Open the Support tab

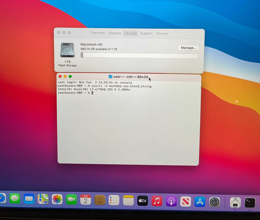pos(146,33)
